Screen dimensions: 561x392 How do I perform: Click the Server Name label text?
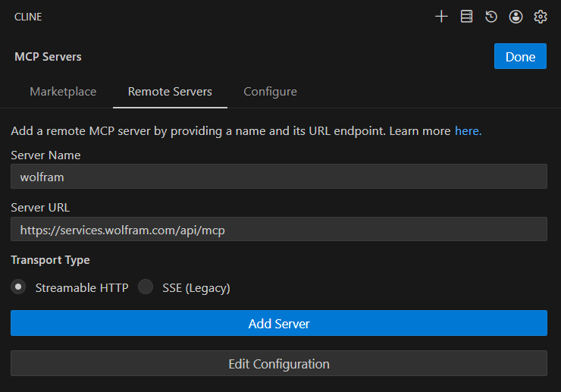tap(45, 155)
